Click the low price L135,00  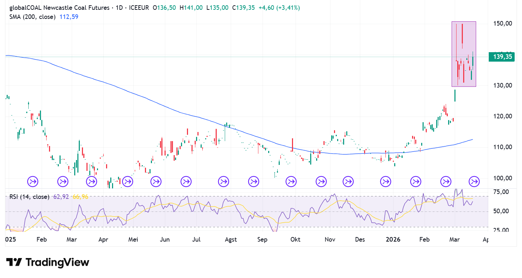[218, 8]
